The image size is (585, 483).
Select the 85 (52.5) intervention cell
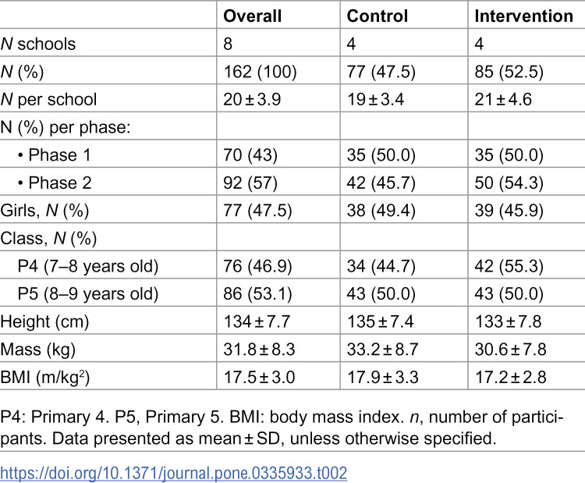point(509,72)
